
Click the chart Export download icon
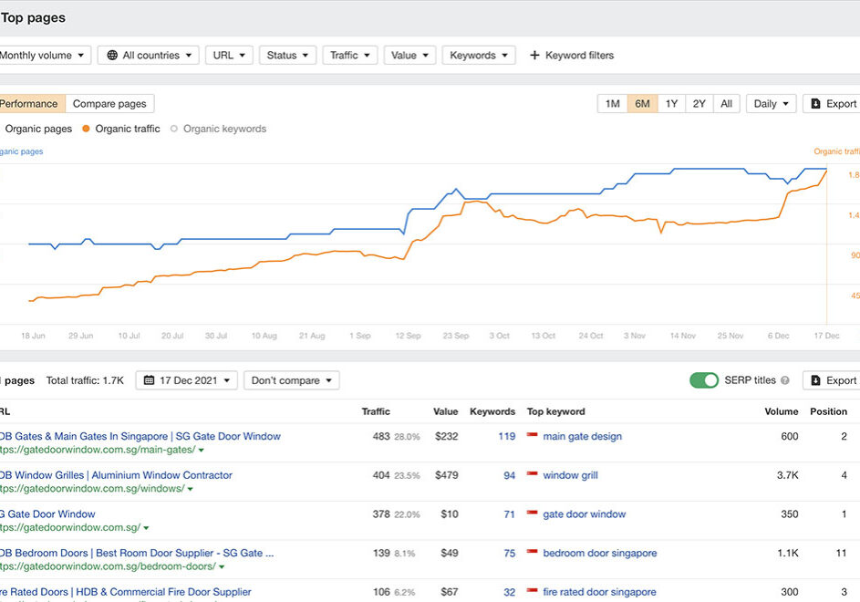(816, 104)
